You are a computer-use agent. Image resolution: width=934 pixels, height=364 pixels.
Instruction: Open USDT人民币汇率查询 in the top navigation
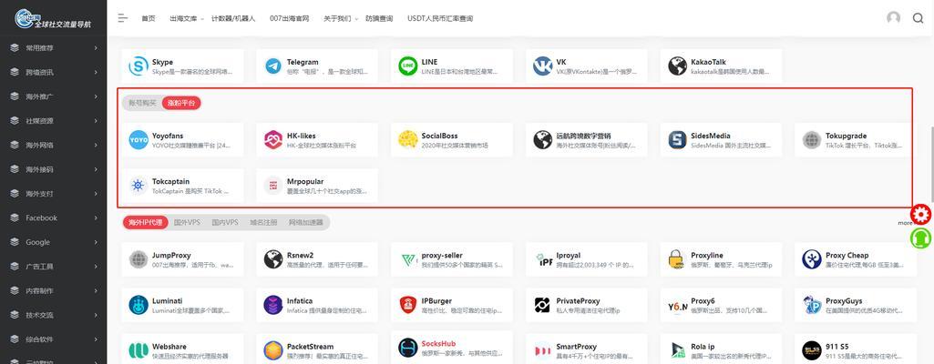(x=440, y=18)
